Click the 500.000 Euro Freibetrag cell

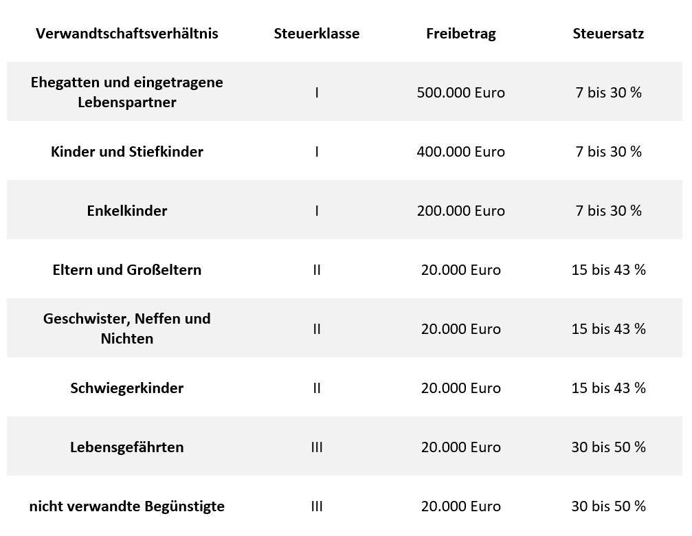pyautogui.click(x=460, y=93)
